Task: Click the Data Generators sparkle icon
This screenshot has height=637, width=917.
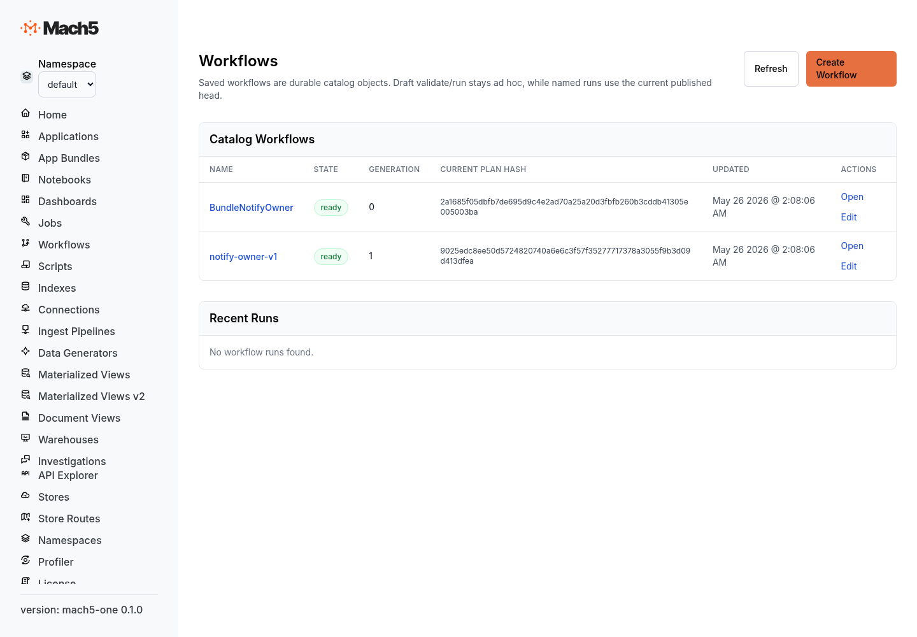Action: 25,352
